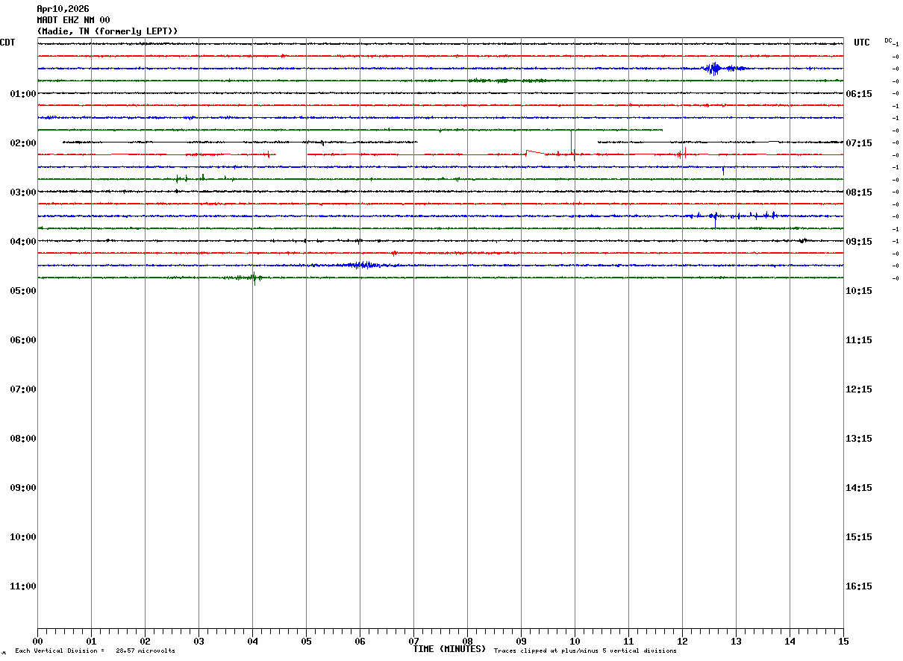Click the 12:15 UTC time label

pos(858,389)
